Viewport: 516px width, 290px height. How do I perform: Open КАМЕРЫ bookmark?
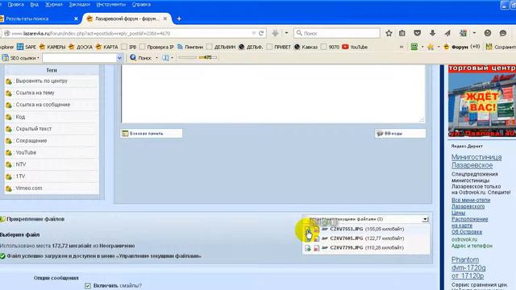tap(52, 47)
